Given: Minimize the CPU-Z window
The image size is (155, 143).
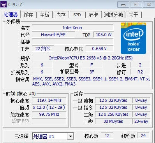Looking at the screenshot, I should pyautogui.click(x=123, y=5).
